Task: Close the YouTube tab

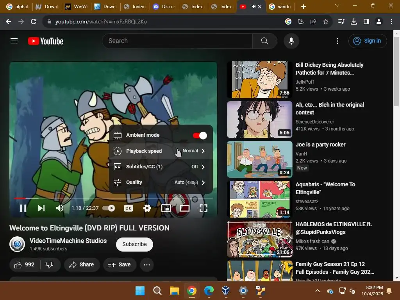Action: pyautogui.click(x=260, y=7)
